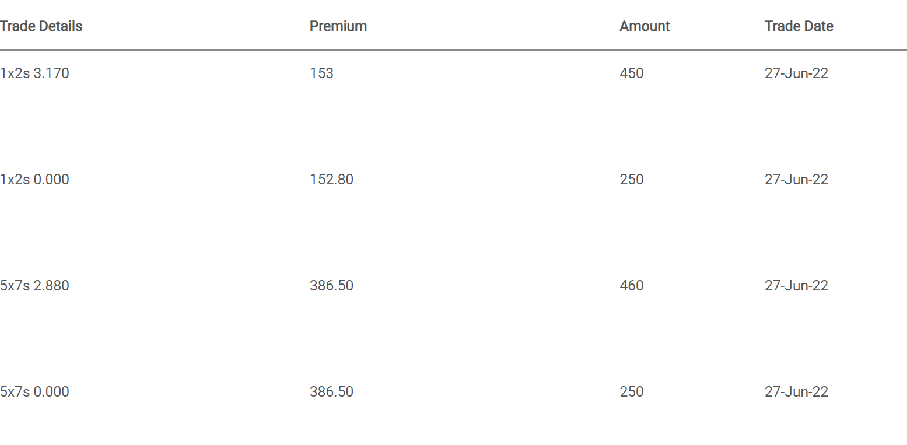This screenshot has height=445, width=907.
Task: Click trade date in 1x2s 3.170 row
Action: point(797,73)
